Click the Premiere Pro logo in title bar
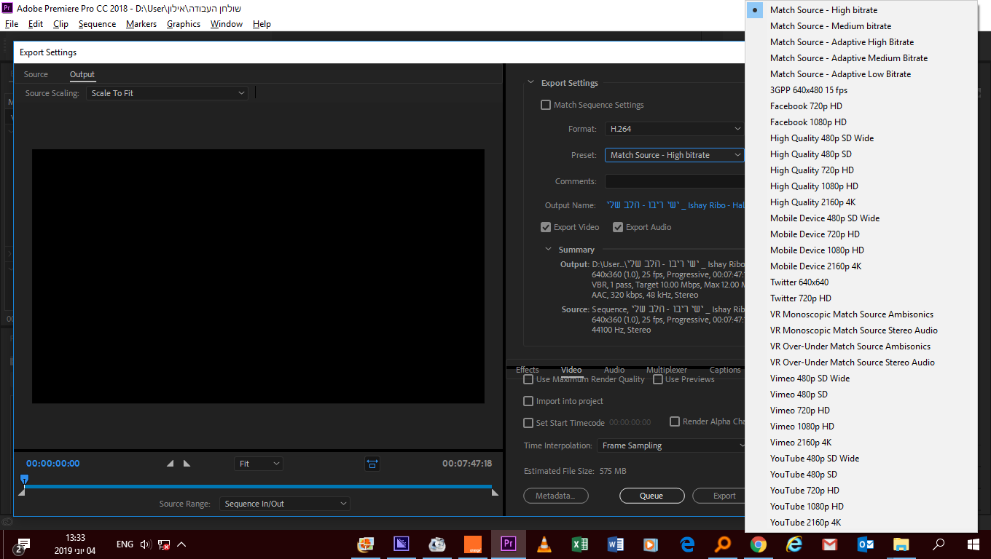This screenshot has width=991, height=559. pos(7,8)
